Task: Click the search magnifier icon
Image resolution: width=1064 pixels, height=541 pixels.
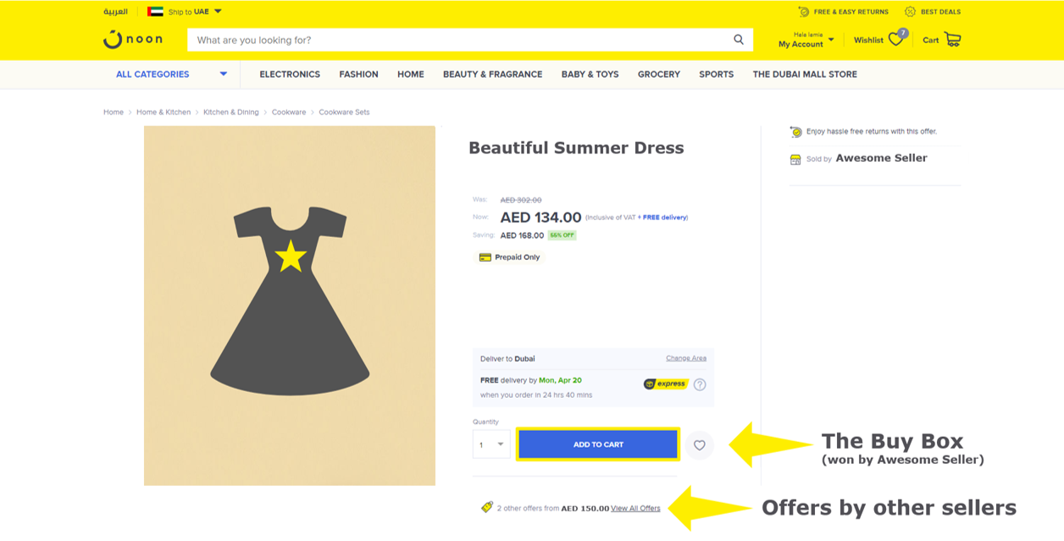Action: [739, 40]
